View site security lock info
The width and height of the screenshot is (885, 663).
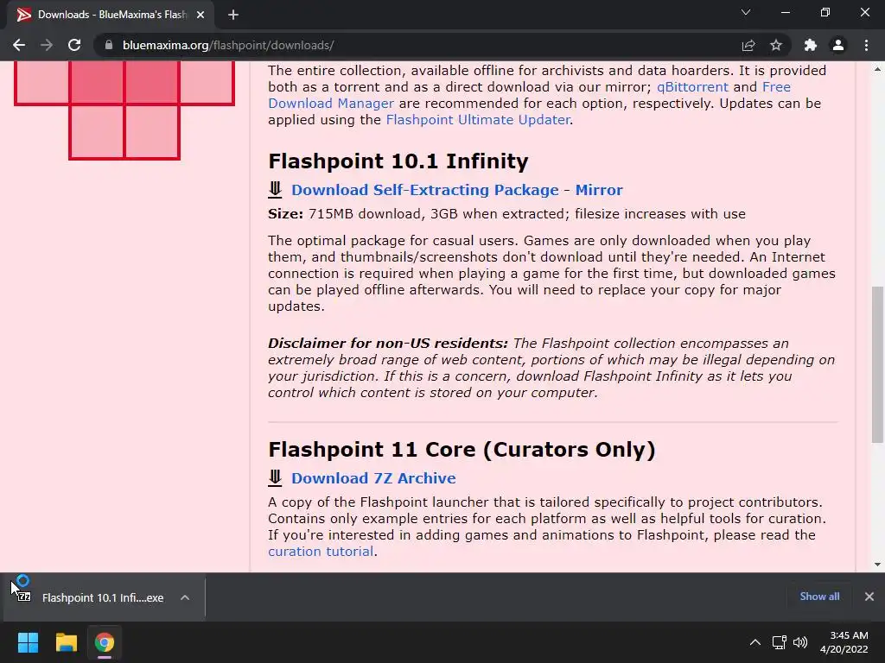click(x=109, y=45)
